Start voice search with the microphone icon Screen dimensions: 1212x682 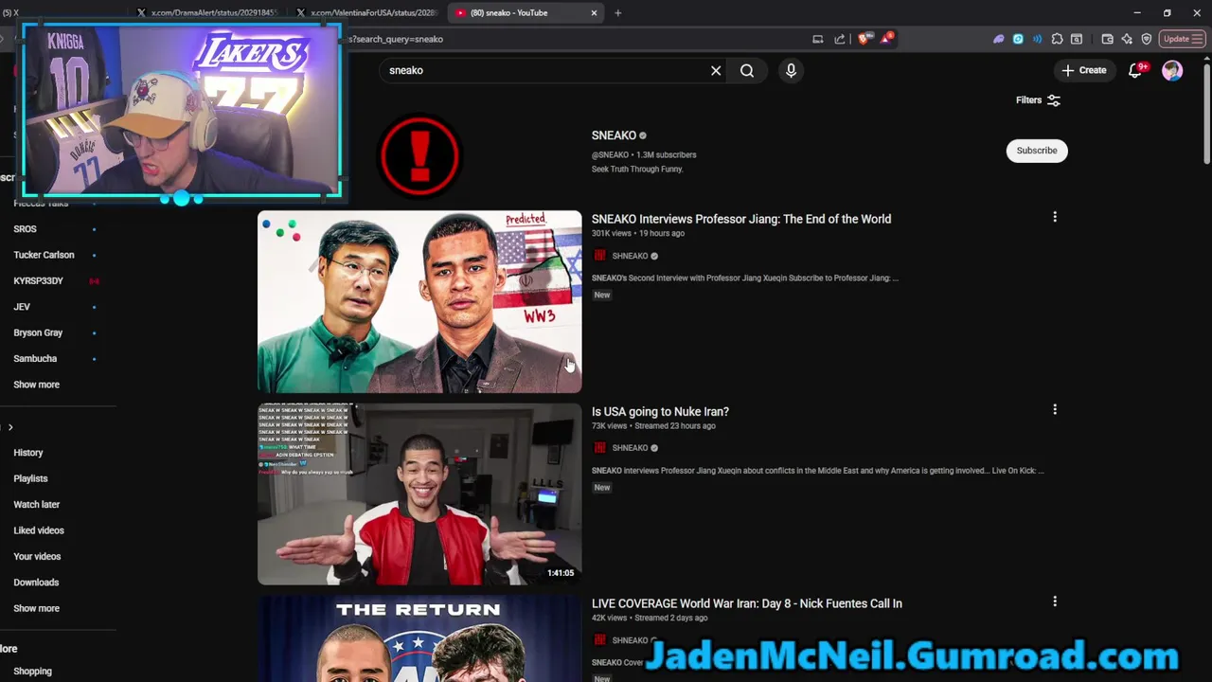791,70
